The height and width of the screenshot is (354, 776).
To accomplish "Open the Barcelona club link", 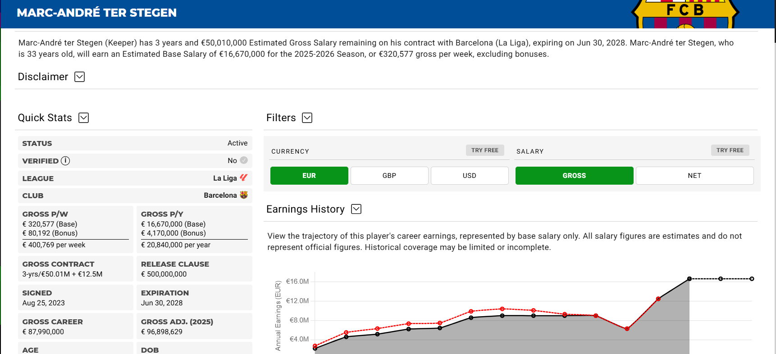I will pos(220,195).
